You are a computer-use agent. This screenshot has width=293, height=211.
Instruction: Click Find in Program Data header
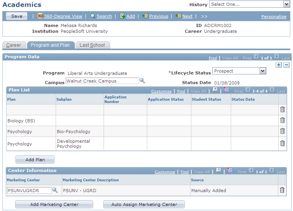pyautogui.click(x=213, y=58)
